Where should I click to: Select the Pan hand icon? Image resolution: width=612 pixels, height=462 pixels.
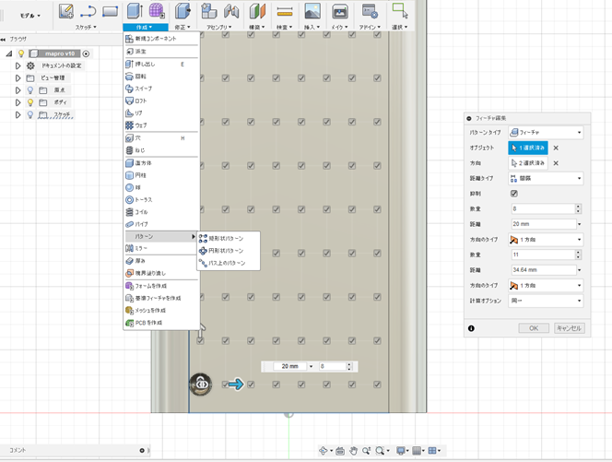pos(353,451)
